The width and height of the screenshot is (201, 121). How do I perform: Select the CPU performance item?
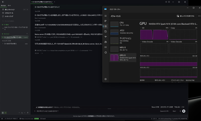(x=123, y=24)
